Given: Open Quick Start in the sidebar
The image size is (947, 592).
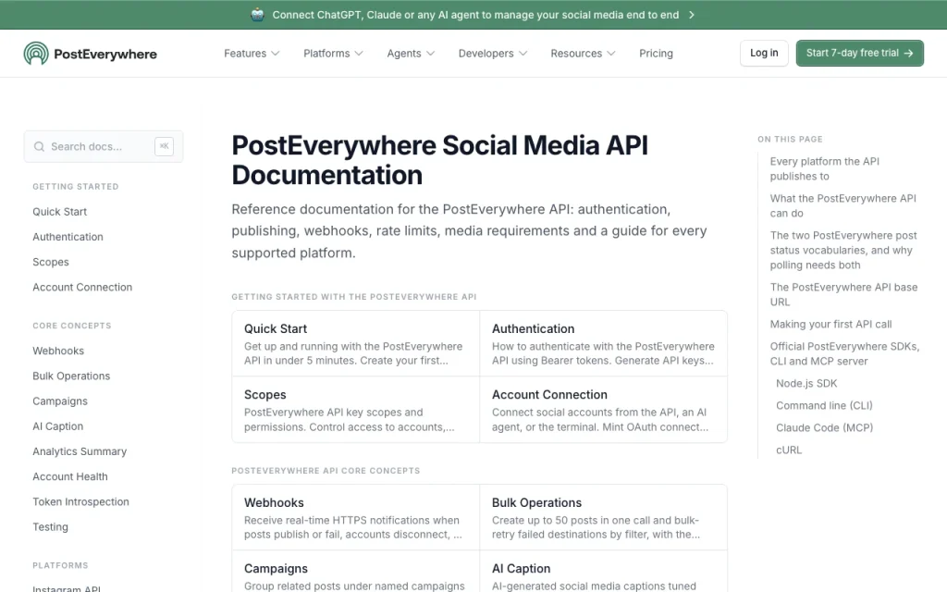Looking at the screenshot, I should tap(60, 212).
